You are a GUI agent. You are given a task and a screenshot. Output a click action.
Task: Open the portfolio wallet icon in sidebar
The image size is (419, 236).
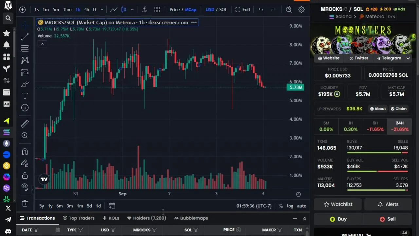[x=7, y=92]
